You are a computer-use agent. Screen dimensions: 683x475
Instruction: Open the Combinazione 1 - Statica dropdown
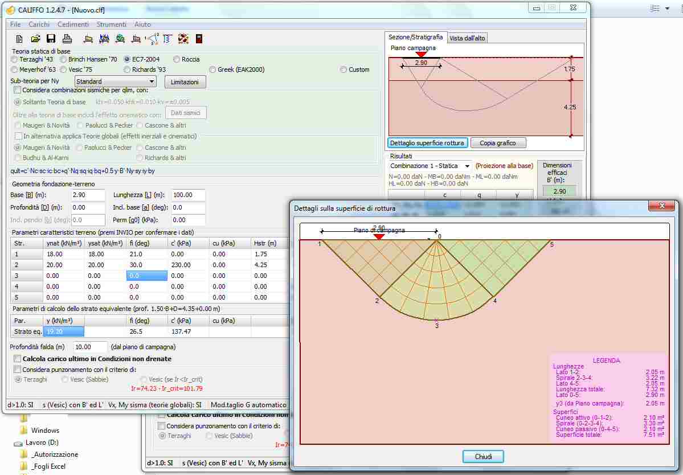pos(430,166)
